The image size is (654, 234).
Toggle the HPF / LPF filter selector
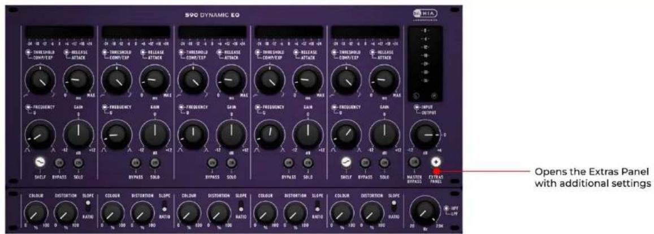[447, 207]
